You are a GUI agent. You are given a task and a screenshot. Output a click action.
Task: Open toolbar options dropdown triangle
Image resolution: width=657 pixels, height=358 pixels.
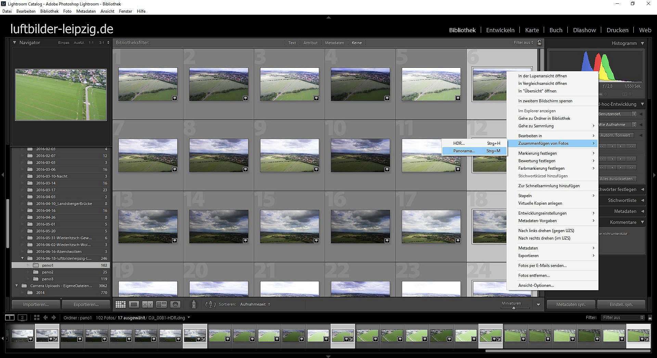pyautogui.click(x=538, y=304)
